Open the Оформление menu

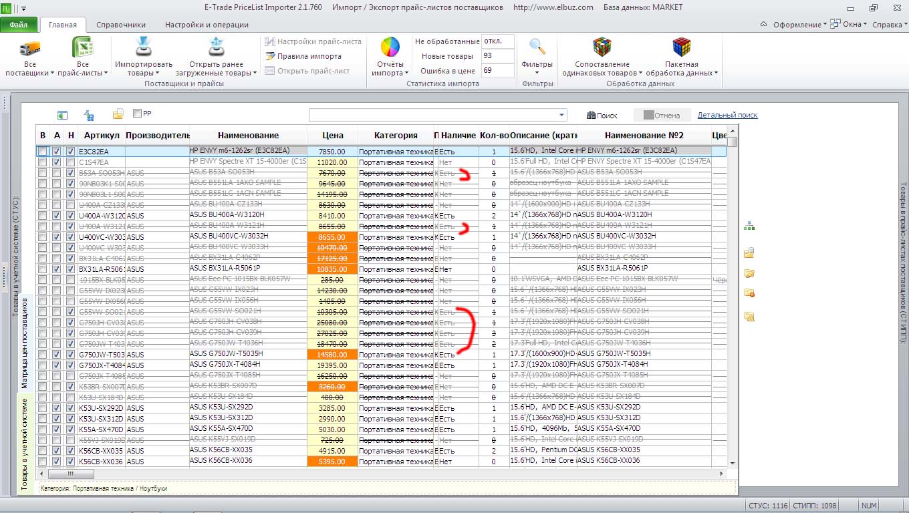click(800, 25)
